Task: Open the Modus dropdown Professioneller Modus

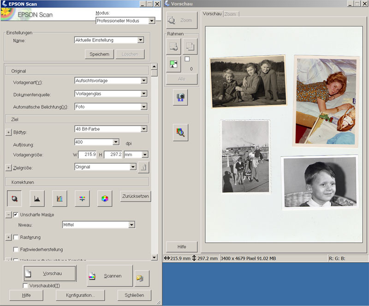Action: 152,21
